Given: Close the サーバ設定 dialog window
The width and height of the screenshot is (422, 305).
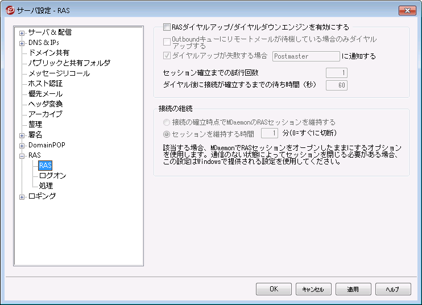Looking at the screenshot, I should point(407,10).
